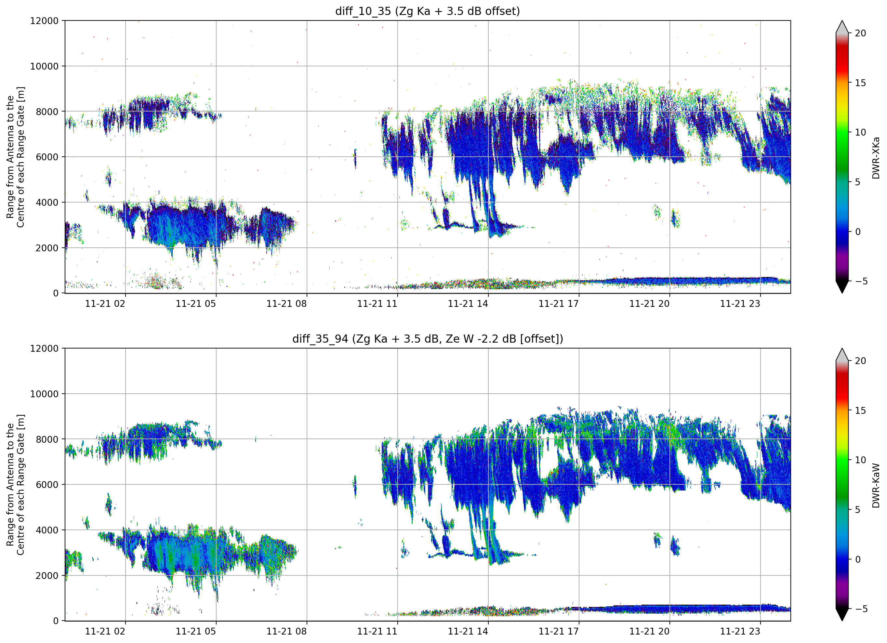The height and width of the screenshot is (643, 887).
Task: Click the 12000 y-tick on top plot
Action: 44,21
